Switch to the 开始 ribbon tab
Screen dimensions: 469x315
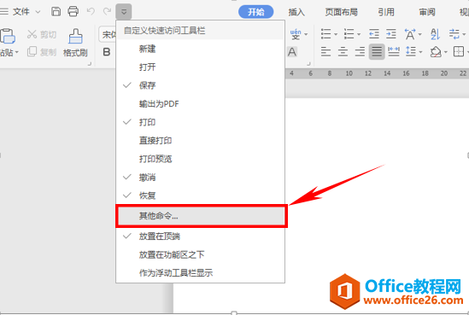[255, 12]
